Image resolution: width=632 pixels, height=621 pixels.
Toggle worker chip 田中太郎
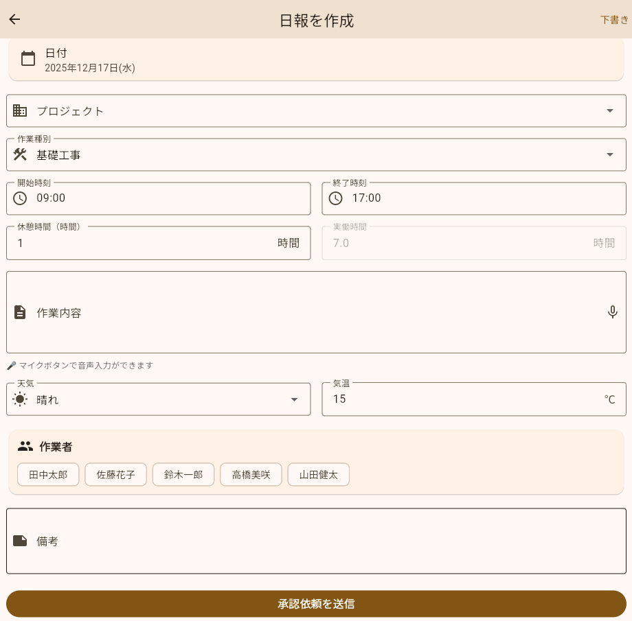tap(48, 474)
